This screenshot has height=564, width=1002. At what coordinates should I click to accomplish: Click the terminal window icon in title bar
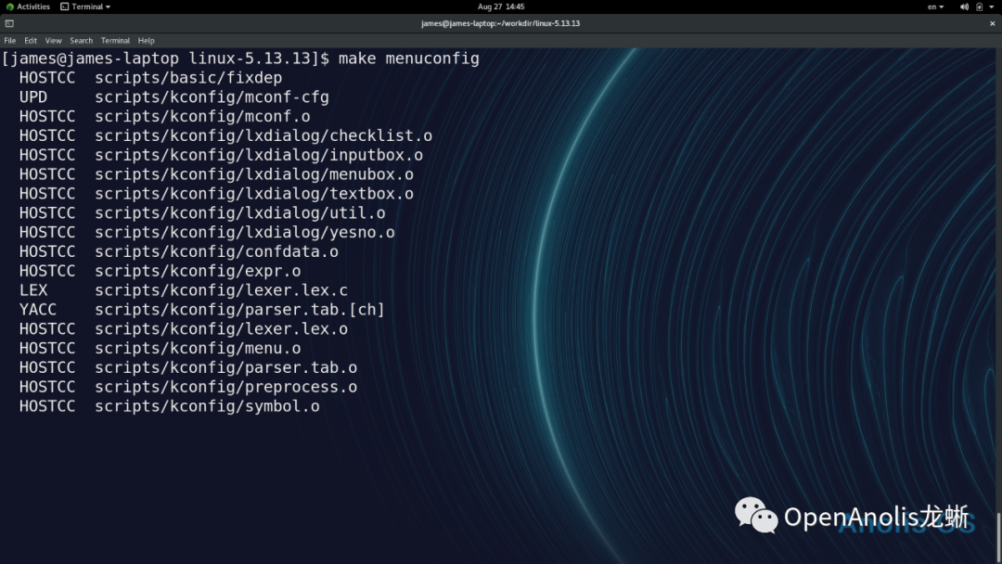click(9, 23)
